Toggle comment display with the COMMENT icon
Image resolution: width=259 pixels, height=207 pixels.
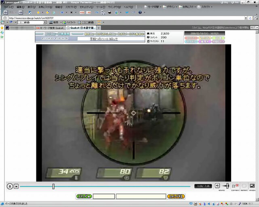click(x=235, y=186)
